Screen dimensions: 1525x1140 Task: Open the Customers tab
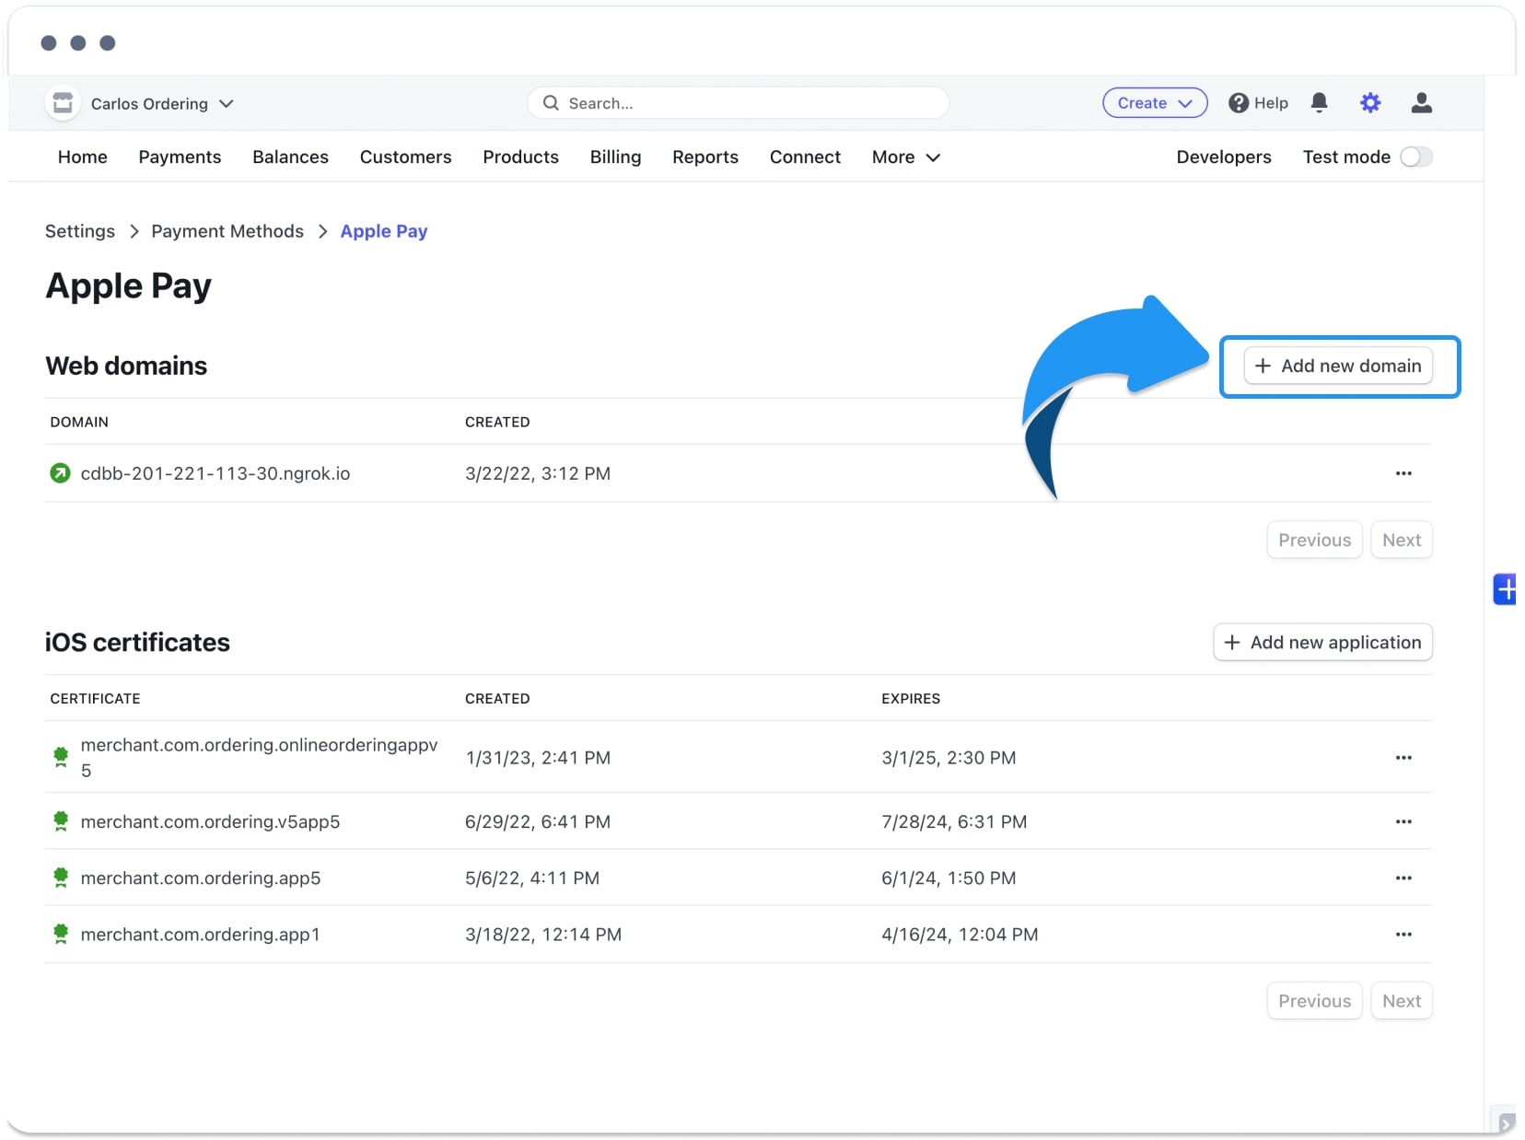(x=405, y=157)
